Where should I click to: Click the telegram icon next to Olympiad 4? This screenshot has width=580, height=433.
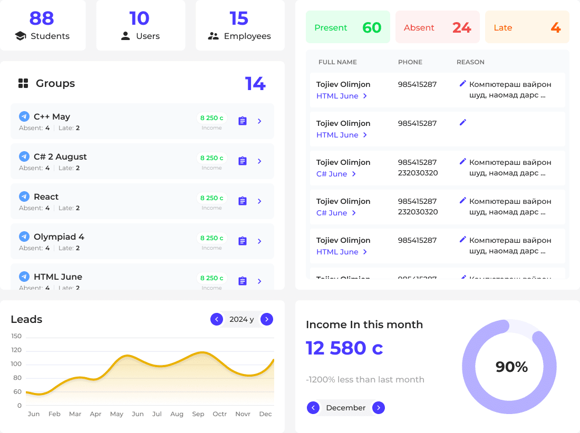(24, 236)
